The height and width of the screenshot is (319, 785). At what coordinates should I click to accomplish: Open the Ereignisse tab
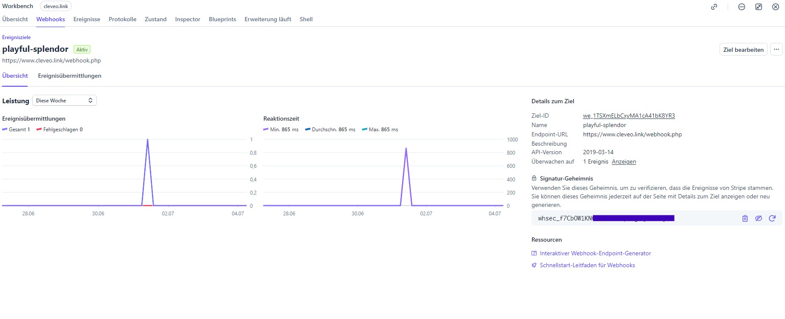(87, 19)
